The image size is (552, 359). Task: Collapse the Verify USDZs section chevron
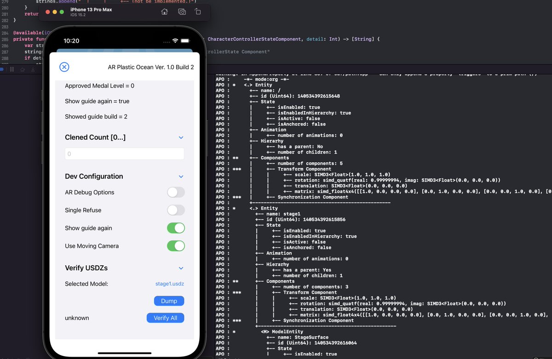pyautogui.click(x=181, y=268)
